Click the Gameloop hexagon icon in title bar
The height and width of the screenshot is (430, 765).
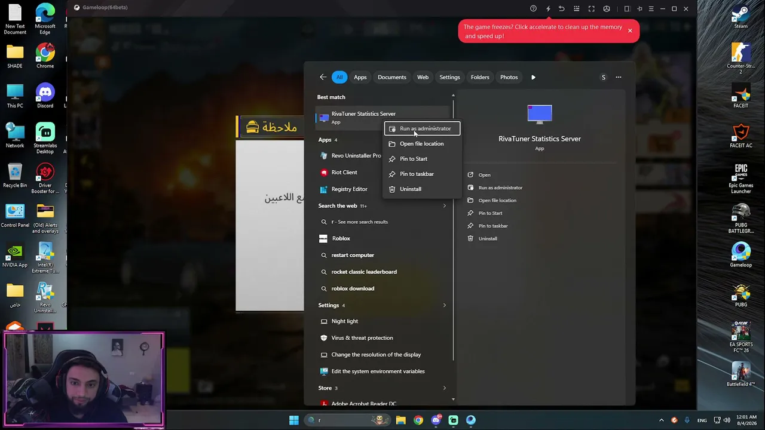[x=607, y=9]
